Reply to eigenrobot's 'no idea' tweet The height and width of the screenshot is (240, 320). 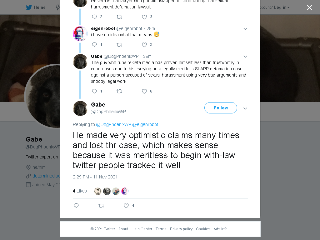point(94,45)
